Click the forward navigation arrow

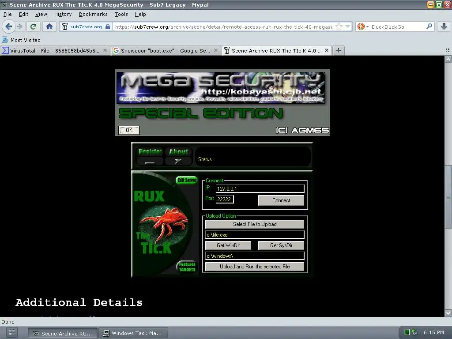click(19, 27)
